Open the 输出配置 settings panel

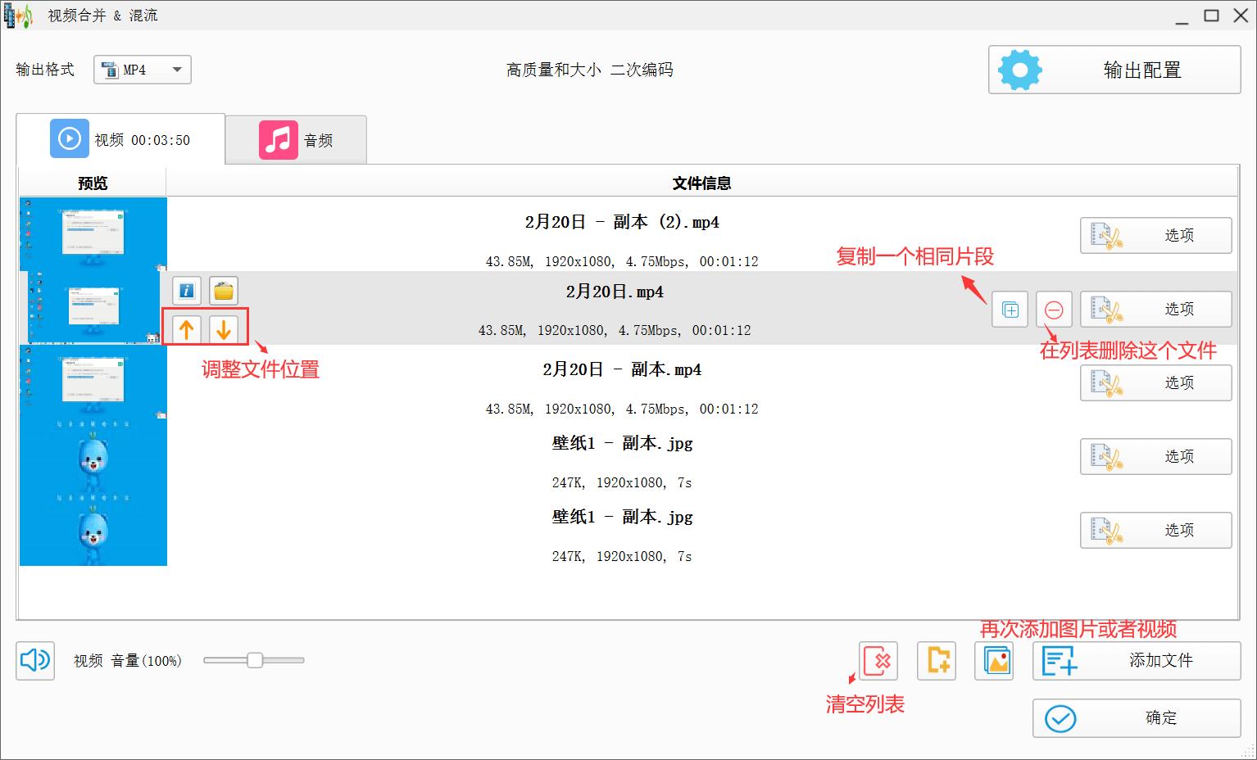tap(1114, 70)
